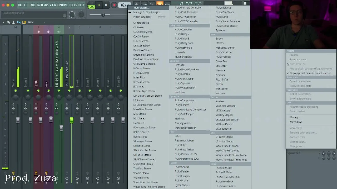Click the pan knob on Synth track
This screenshot has height=189, width=337.
38,98
